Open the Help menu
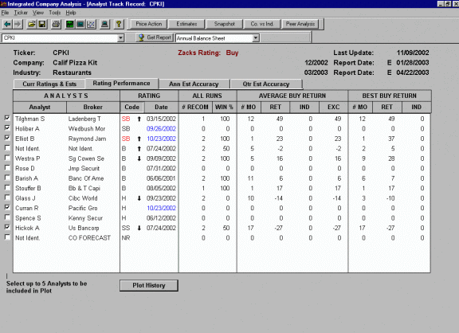This screenshot has height=333, width=459. pyautogui.click(x=71, y=13)
